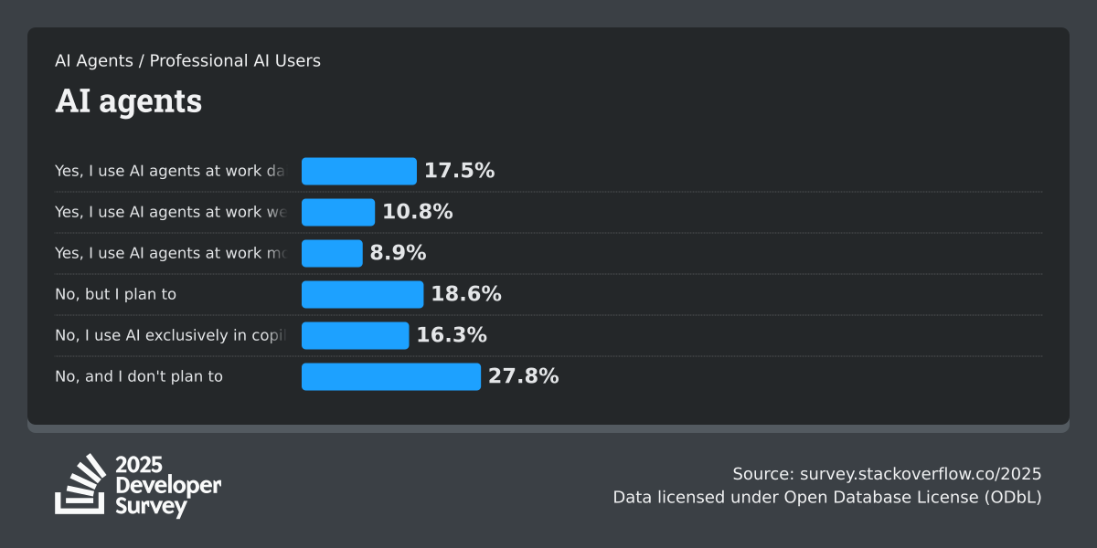The image size is (1097, 548).
Task: Click the 17.5% value label
Action: point(459,171)
